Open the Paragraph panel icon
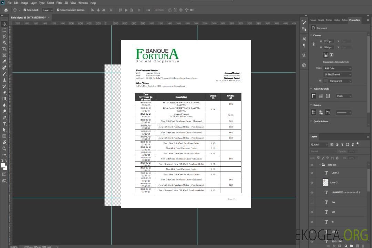Screen dimensions: 372x248 click(304, 45)
